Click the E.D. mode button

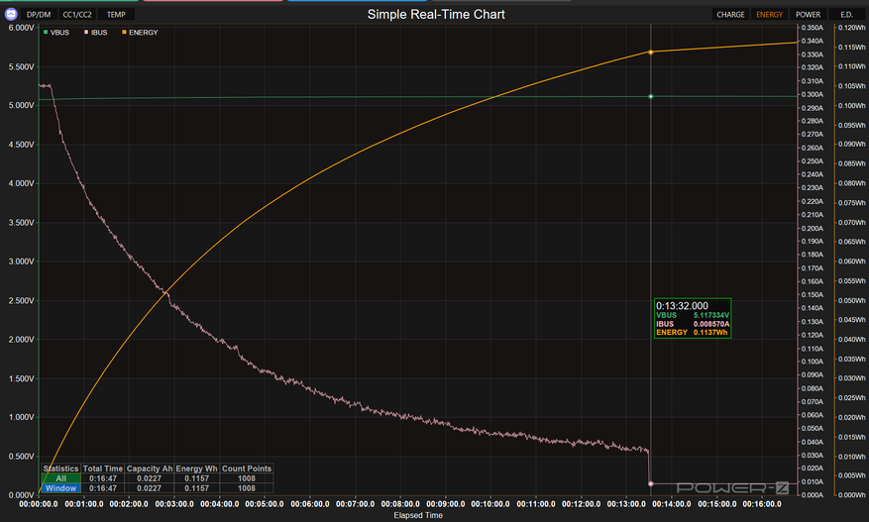[x=846, y=15]
